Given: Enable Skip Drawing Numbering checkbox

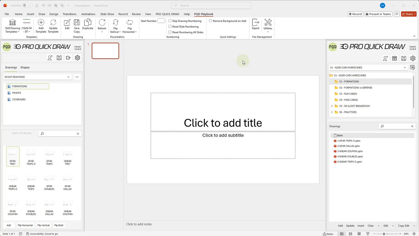Looking at the screenshot, I should (x=170, y=21).
